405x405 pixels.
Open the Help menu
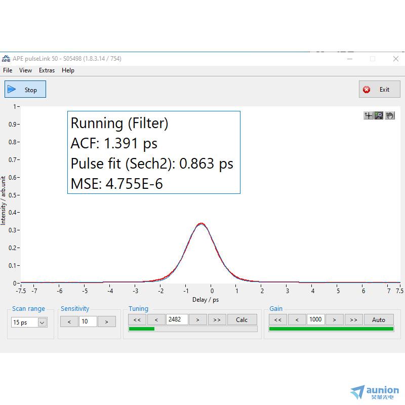click(x=68, y=70)
